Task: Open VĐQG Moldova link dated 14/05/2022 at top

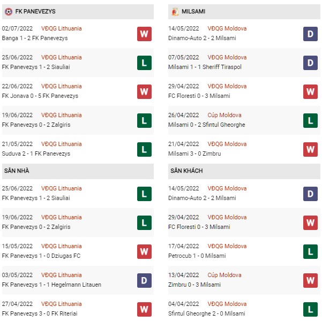Action: (x=227, y=28)
